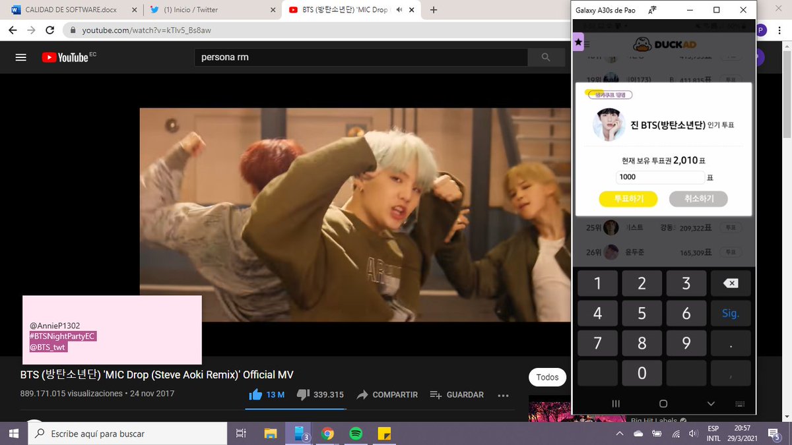Tap 2 on the phone keypad

click(x=642, y=283)
